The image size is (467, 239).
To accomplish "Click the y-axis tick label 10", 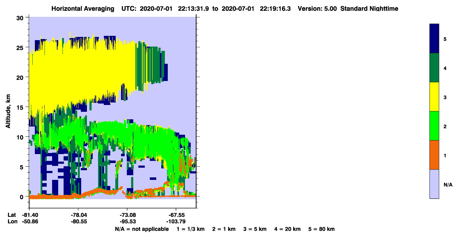I will [x=21, y=137].
